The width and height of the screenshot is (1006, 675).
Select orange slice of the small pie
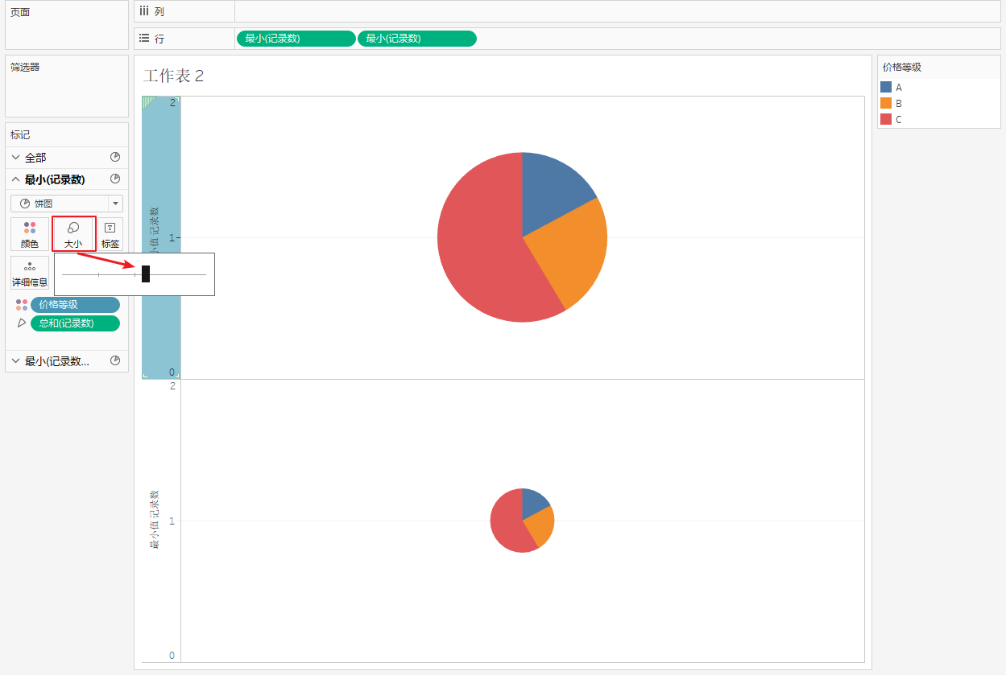click(x=542, y=527)
